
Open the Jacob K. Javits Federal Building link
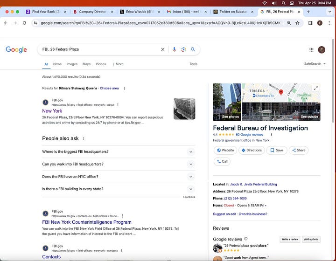(x=253, y=184)
